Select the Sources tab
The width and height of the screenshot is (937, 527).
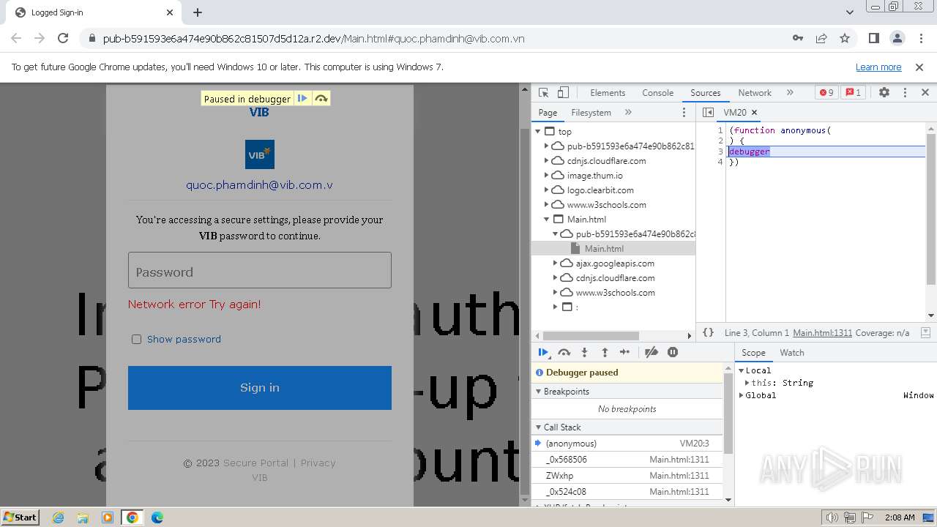tap(706, 93)
